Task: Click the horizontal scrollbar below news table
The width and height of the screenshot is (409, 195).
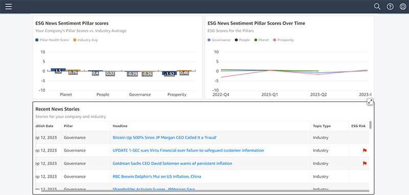Action: coord(206,191)
